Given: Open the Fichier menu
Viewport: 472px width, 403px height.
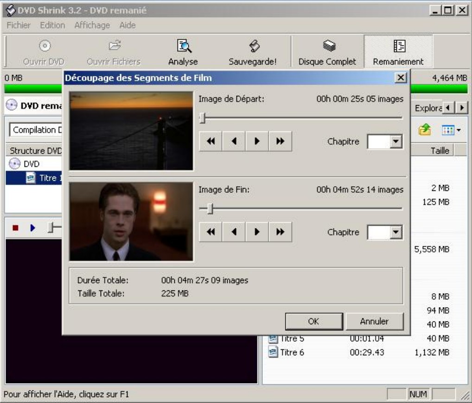Looking at the screenshot, I should pyautogui.click(x=19, y=25).
